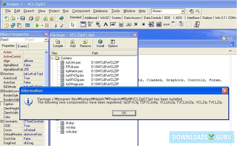Run the project with green arrow
The image size is (237, 146).
pyautogui.click(x=37, y=25)
